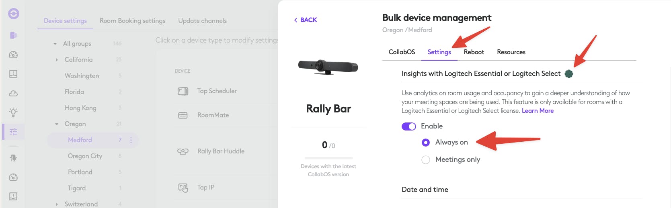This screenshot has width=671, height=208.
Task: Collapse the All groups tree
Action: 55,44
